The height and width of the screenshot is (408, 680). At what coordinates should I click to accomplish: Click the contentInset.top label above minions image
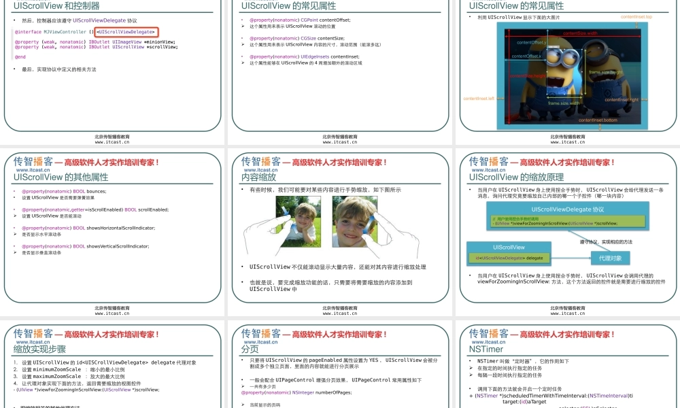(636, 16)
